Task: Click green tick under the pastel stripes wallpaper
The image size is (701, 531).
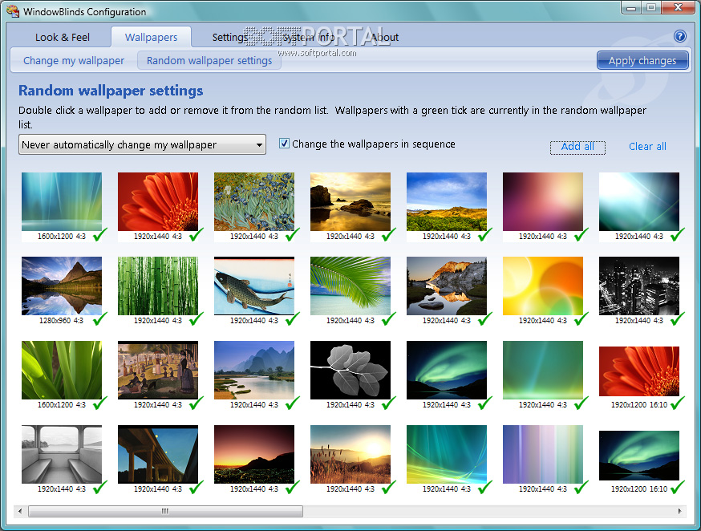Action: pos(581,487)
